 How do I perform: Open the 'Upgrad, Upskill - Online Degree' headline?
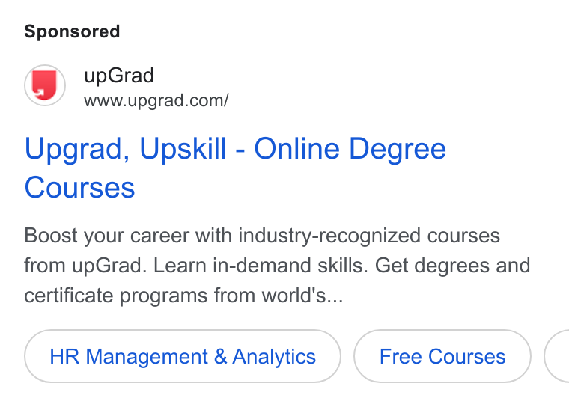pyautogui.click(x=235, y=149)
